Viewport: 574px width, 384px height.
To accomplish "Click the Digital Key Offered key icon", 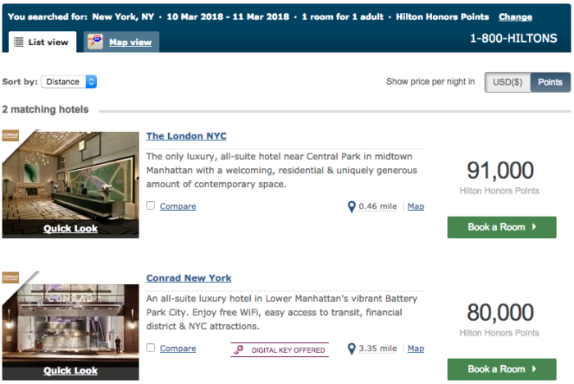I will click(x=239, y=350).
